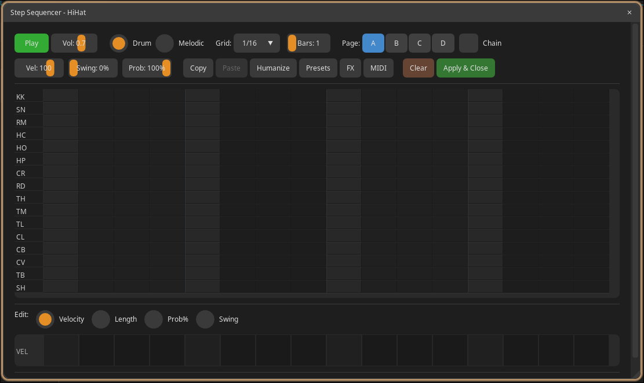The width and height of the screenshot is (644, 383).
Task: Activate the first step on the KK row
Action: 60,96
